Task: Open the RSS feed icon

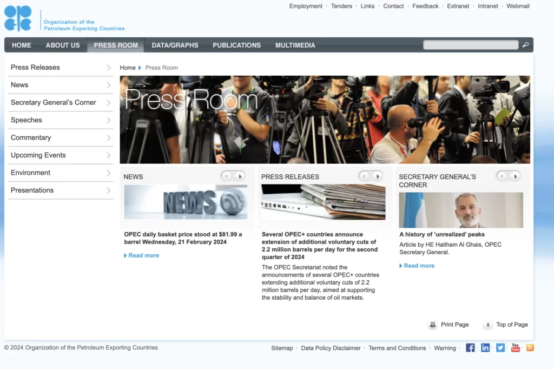Action: coord(530,348)
